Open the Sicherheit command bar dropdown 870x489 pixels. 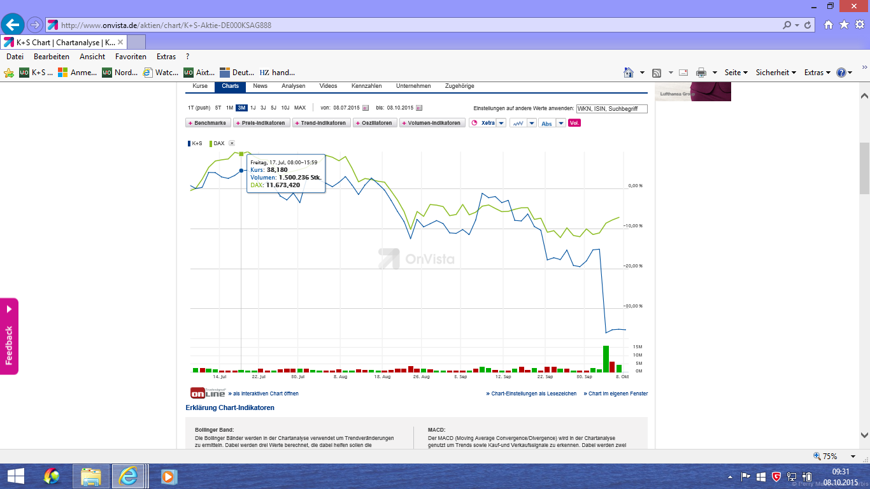coord(776,73)
